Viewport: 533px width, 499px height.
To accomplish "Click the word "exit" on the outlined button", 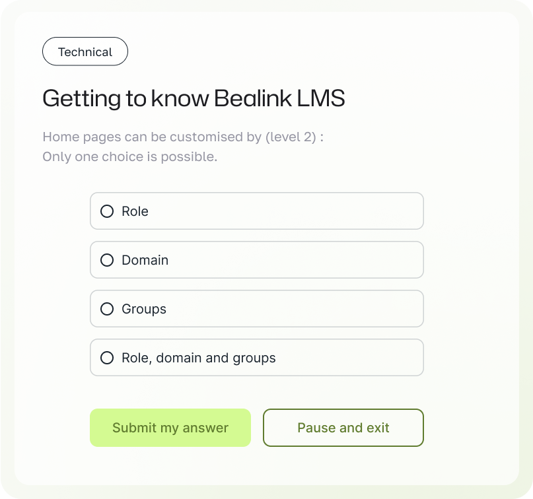I will tap(378, 428).
